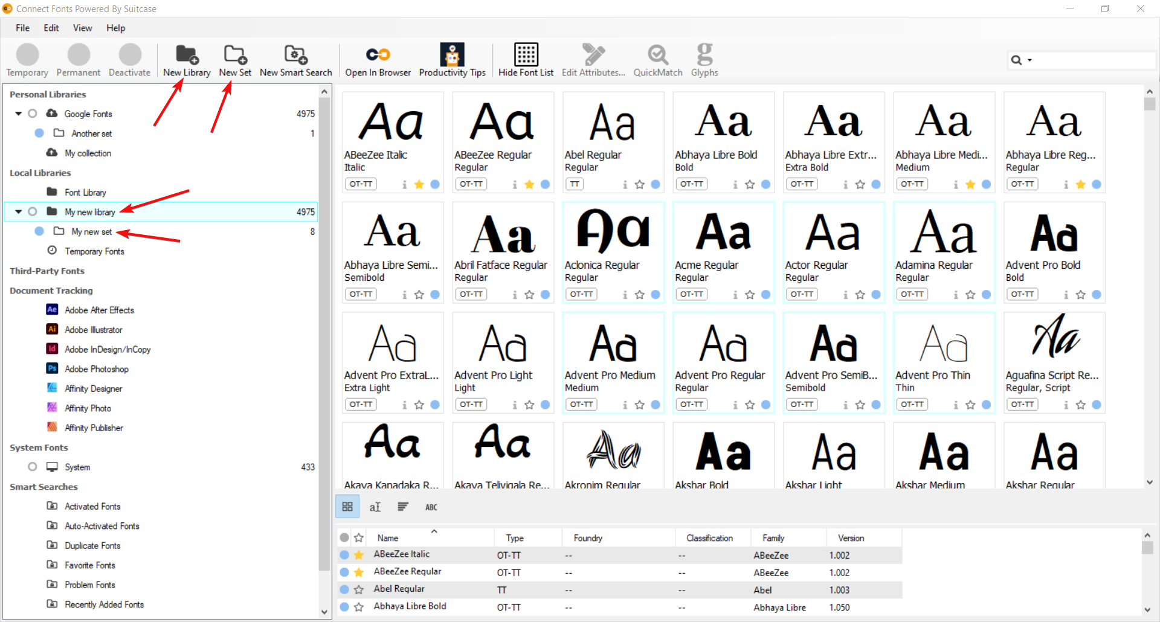Toggle activation circle for My new library
The image size is (1160, 622).
pyautogui.click(x=33, y=211)
